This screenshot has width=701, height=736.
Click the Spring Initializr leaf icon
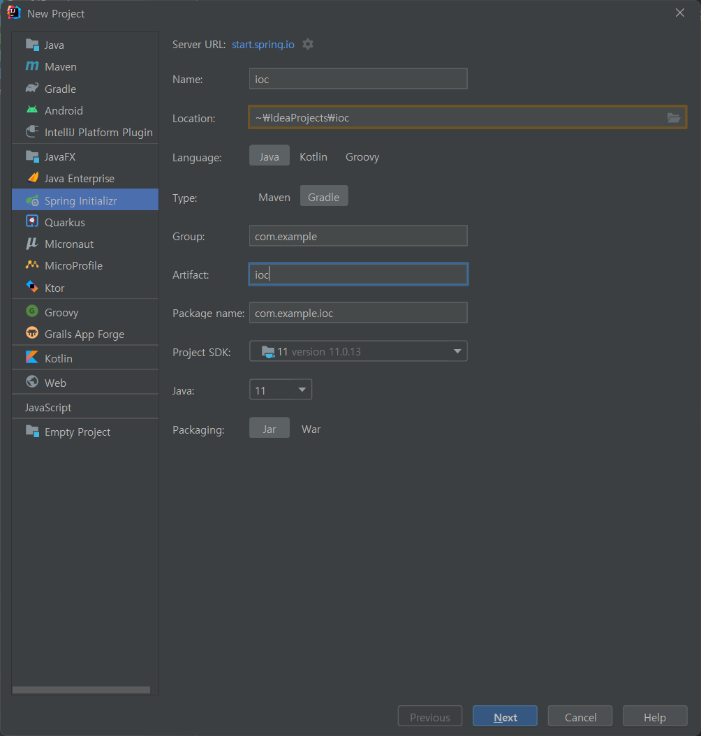pyautogui.click(x=32, y=200)
